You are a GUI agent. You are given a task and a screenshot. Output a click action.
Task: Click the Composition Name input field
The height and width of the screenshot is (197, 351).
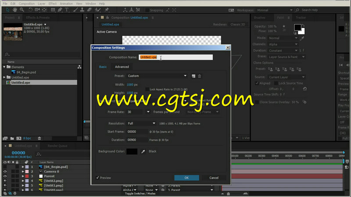point(176,57)
